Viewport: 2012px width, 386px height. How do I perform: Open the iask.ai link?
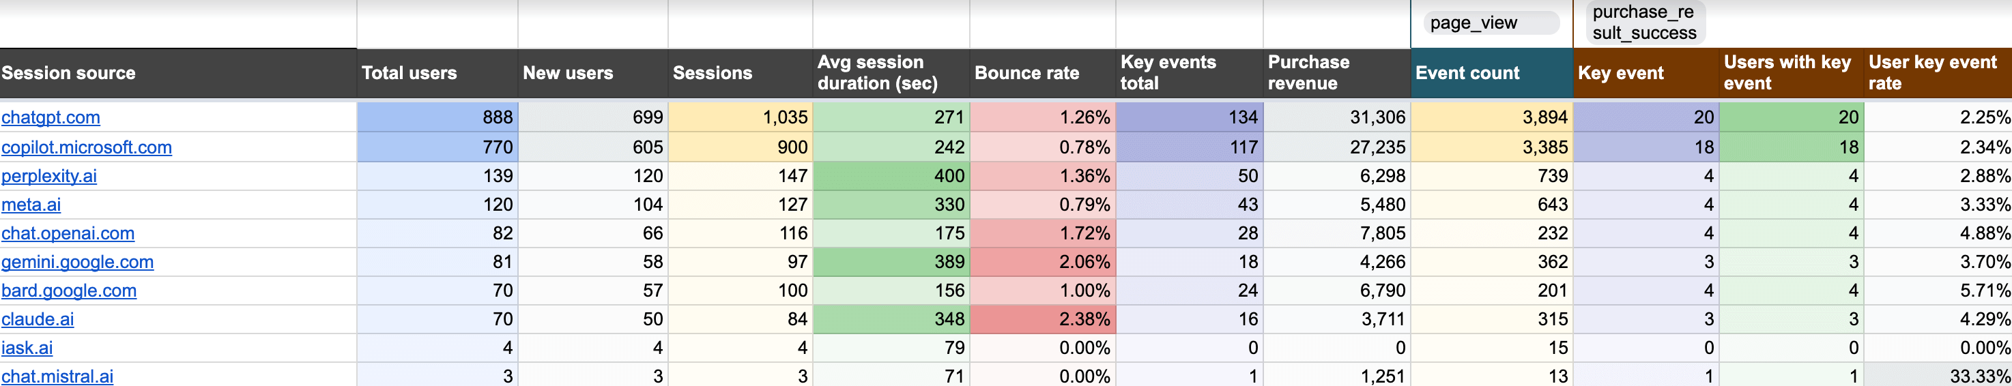click(x=27, y=348)
